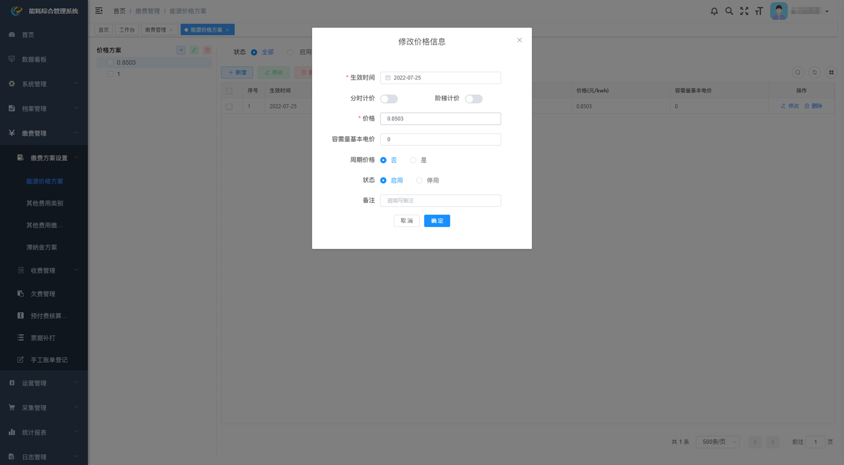Click the table refresh icon
The image size is (844, 465).
tap(814, 73)
